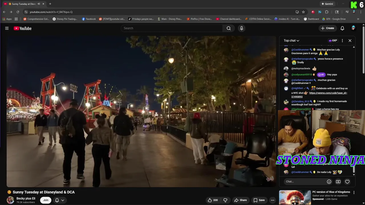Viewport: 365px width, 205px height.
Task: Open the browser extensions puzzle icon
Action: pos(327,12)
